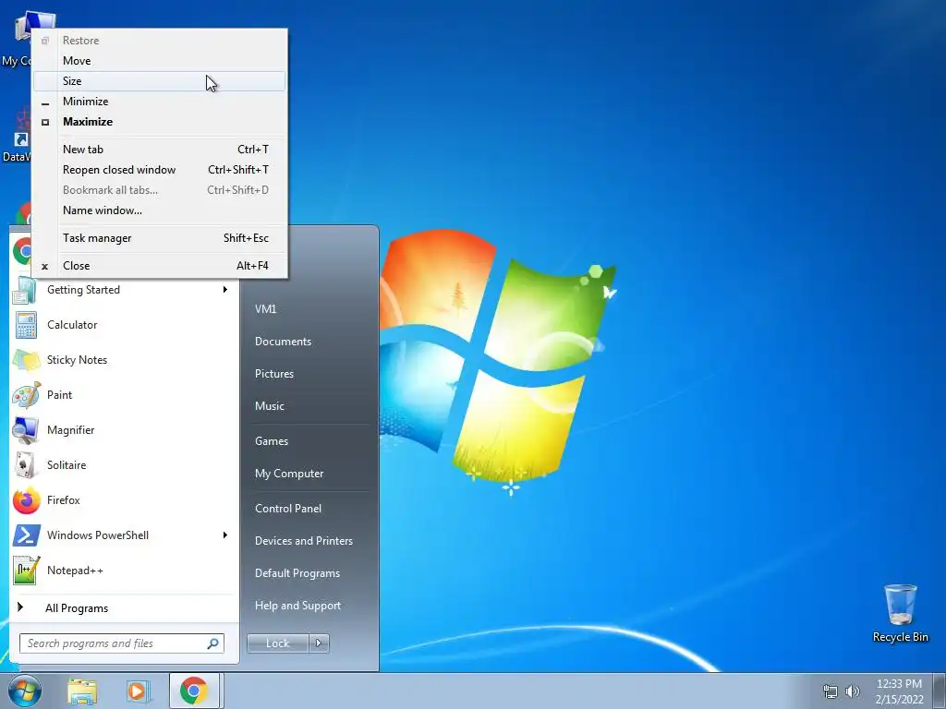946x709 pixels.
Task: Open Music from the Start menu
Action: (x=269, y=407)
